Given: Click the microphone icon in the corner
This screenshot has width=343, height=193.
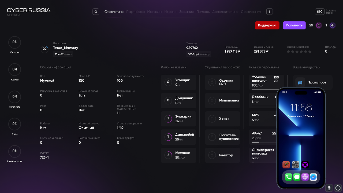Looking at the screenshot, I should pos(329,188).
